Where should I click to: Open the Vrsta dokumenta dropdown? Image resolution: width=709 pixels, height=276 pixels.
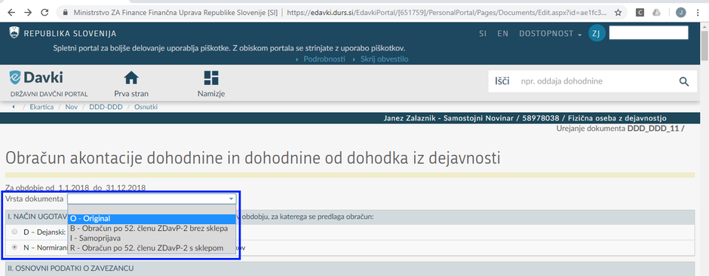[x=152, y=199]
